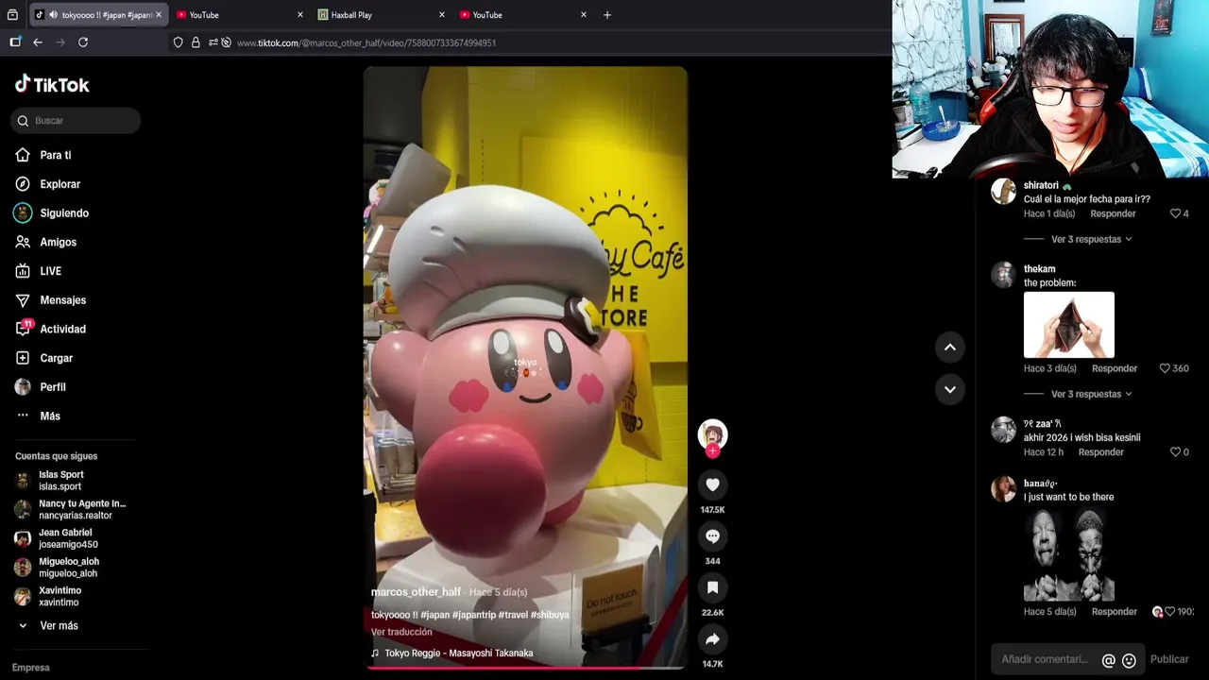Click the Publicar button
The image size is (1209, 680).
click(x=1169, y=659)
